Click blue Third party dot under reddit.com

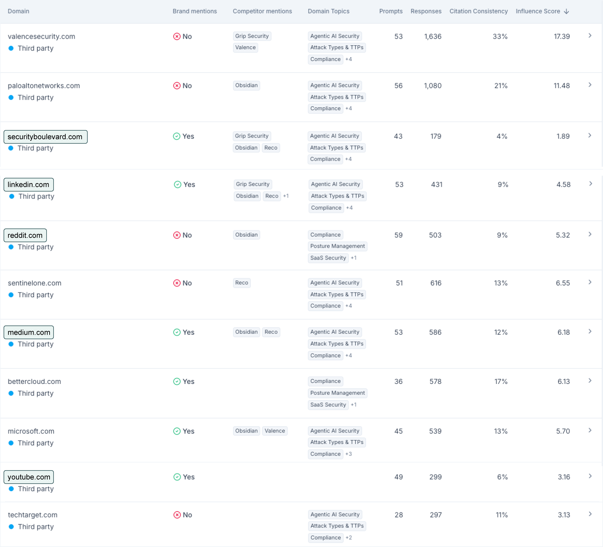(11, 247)
